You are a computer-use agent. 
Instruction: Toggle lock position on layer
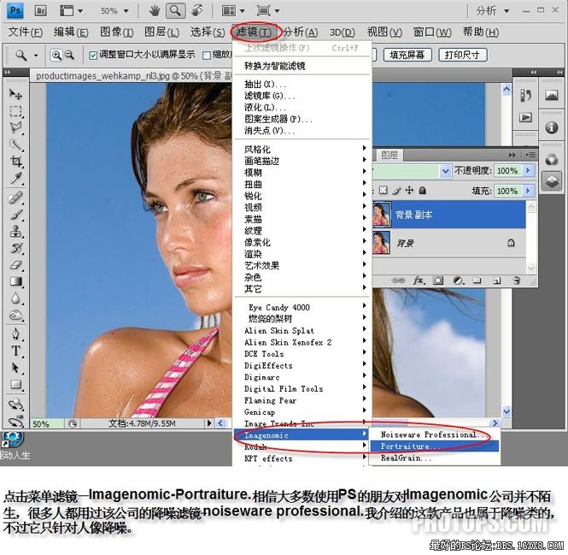click(409, 190)
